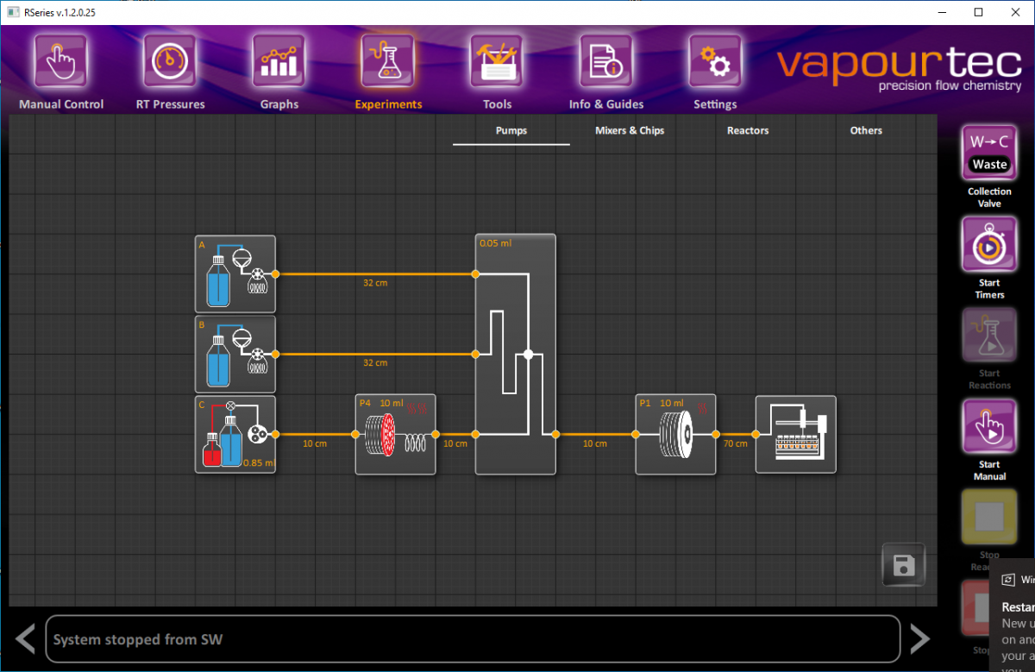Open the Manual Control screen
This screenshot has height=672, width=1035.
tap(60, 69)
